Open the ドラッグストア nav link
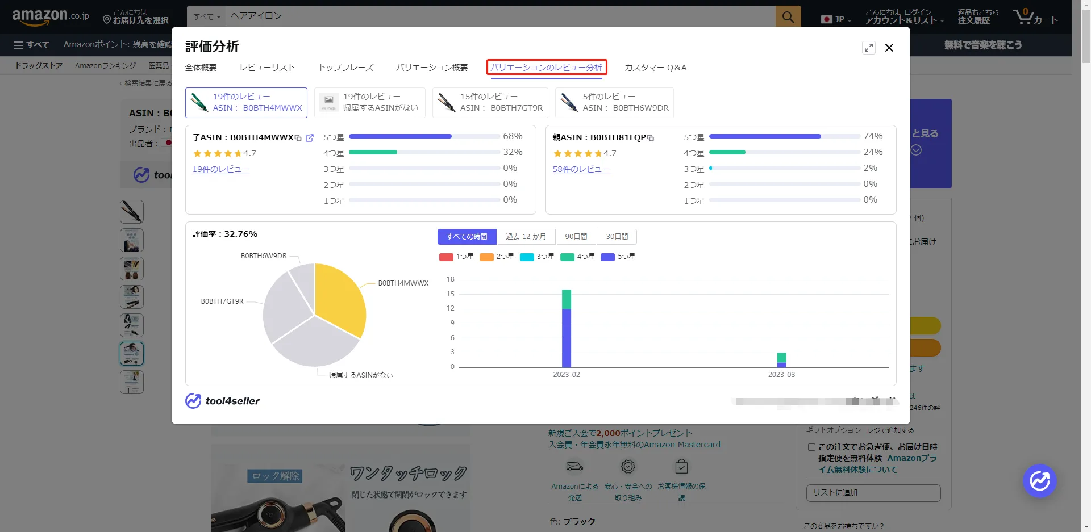Image resolution: width=1091 pixels, height=532 pixels. click(39, 66)
